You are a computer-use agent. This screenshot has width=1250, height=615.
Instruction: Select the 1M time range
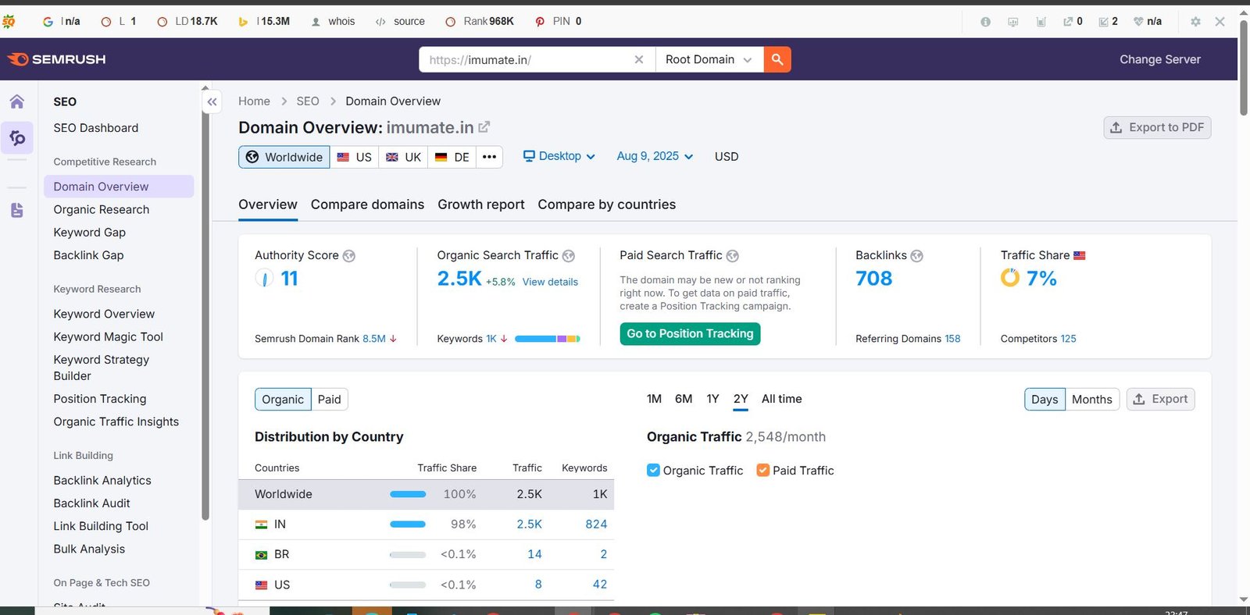pos(654,399)
